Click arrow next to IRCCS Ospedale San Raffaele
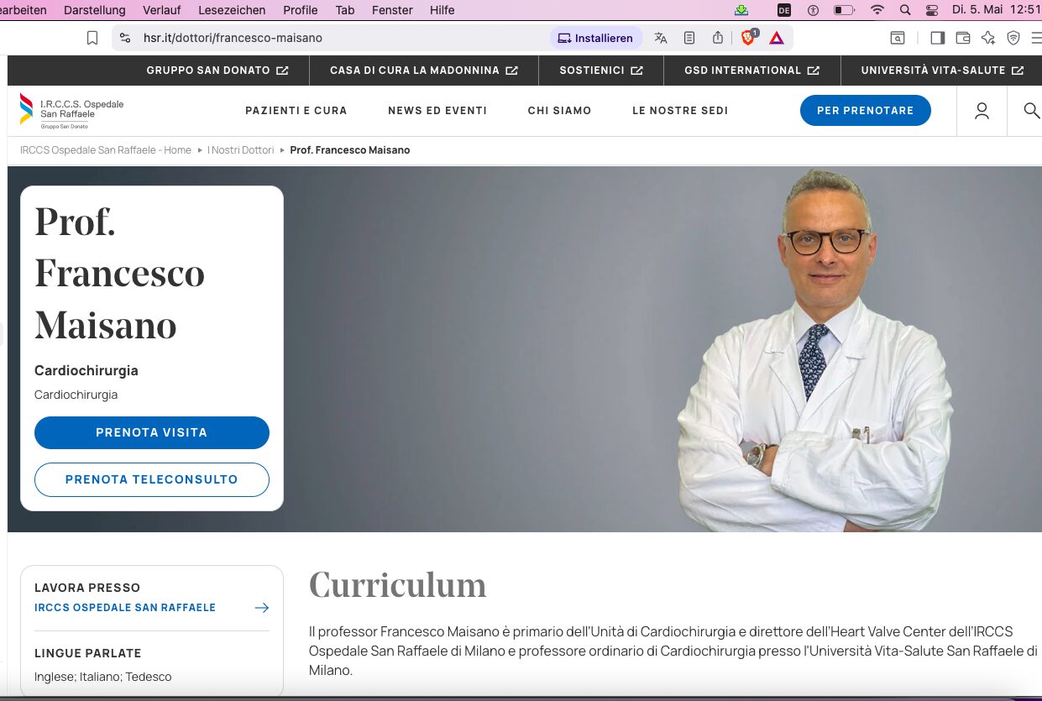Screen dimensions: 1042x701 click(x=261, y=608)
